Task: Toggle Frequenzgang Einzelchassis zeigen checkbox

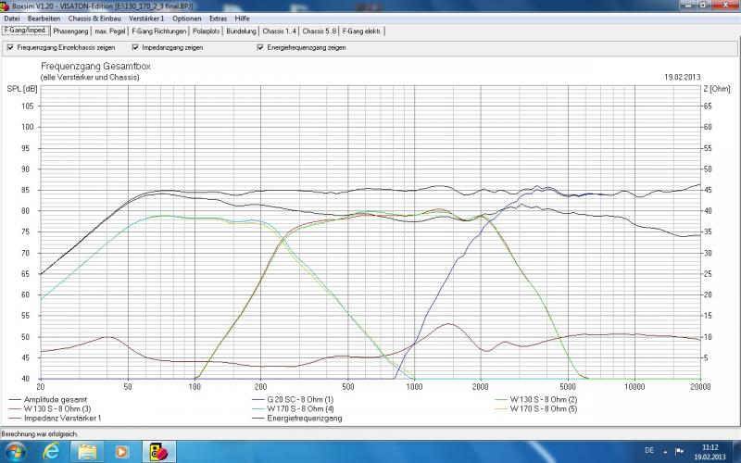Action: (x=10, y=47)
